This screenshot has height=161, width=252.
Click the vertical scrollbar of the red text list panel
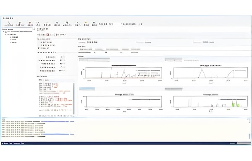[74, 99]
